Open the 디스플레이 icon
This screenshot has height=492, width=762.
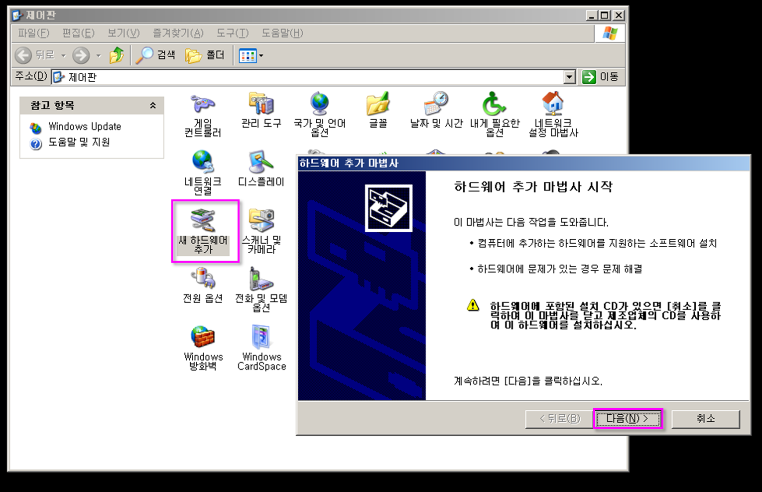[x=261, y=169]
